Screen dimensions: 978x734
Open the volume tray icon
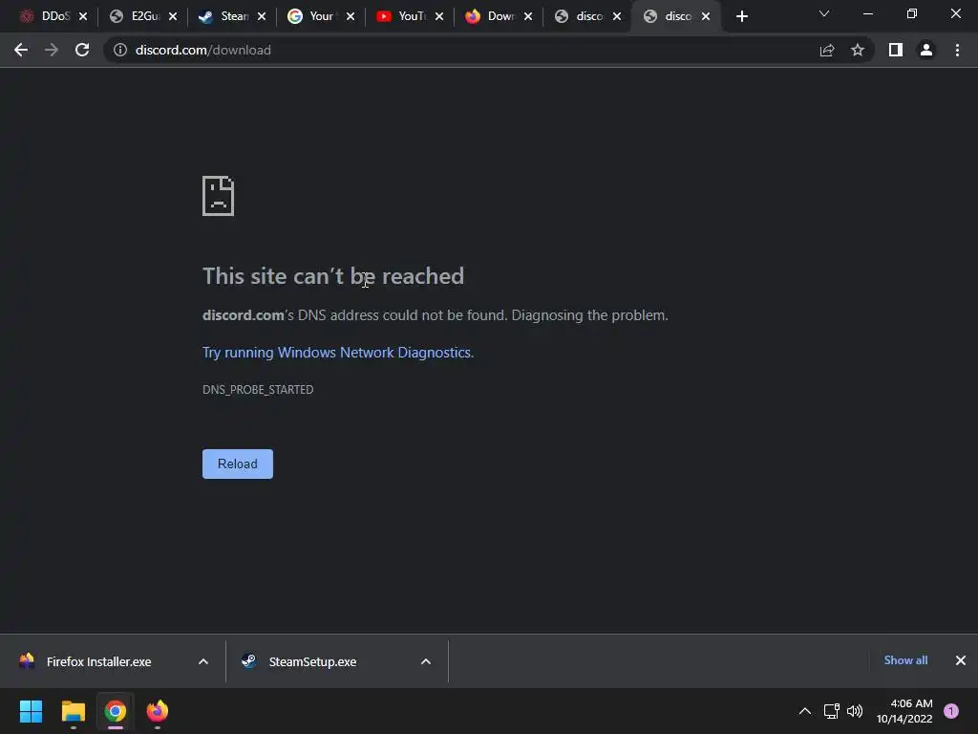pyautogui.click(x=855, y=711)
